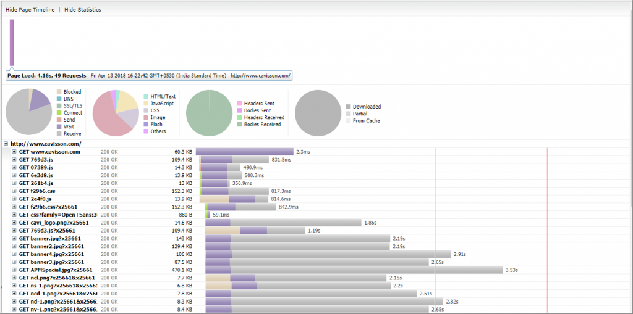Click 200 OK status for banner.jpg
This screenshot has height=314, width=633.
click(x=109, y=239)
